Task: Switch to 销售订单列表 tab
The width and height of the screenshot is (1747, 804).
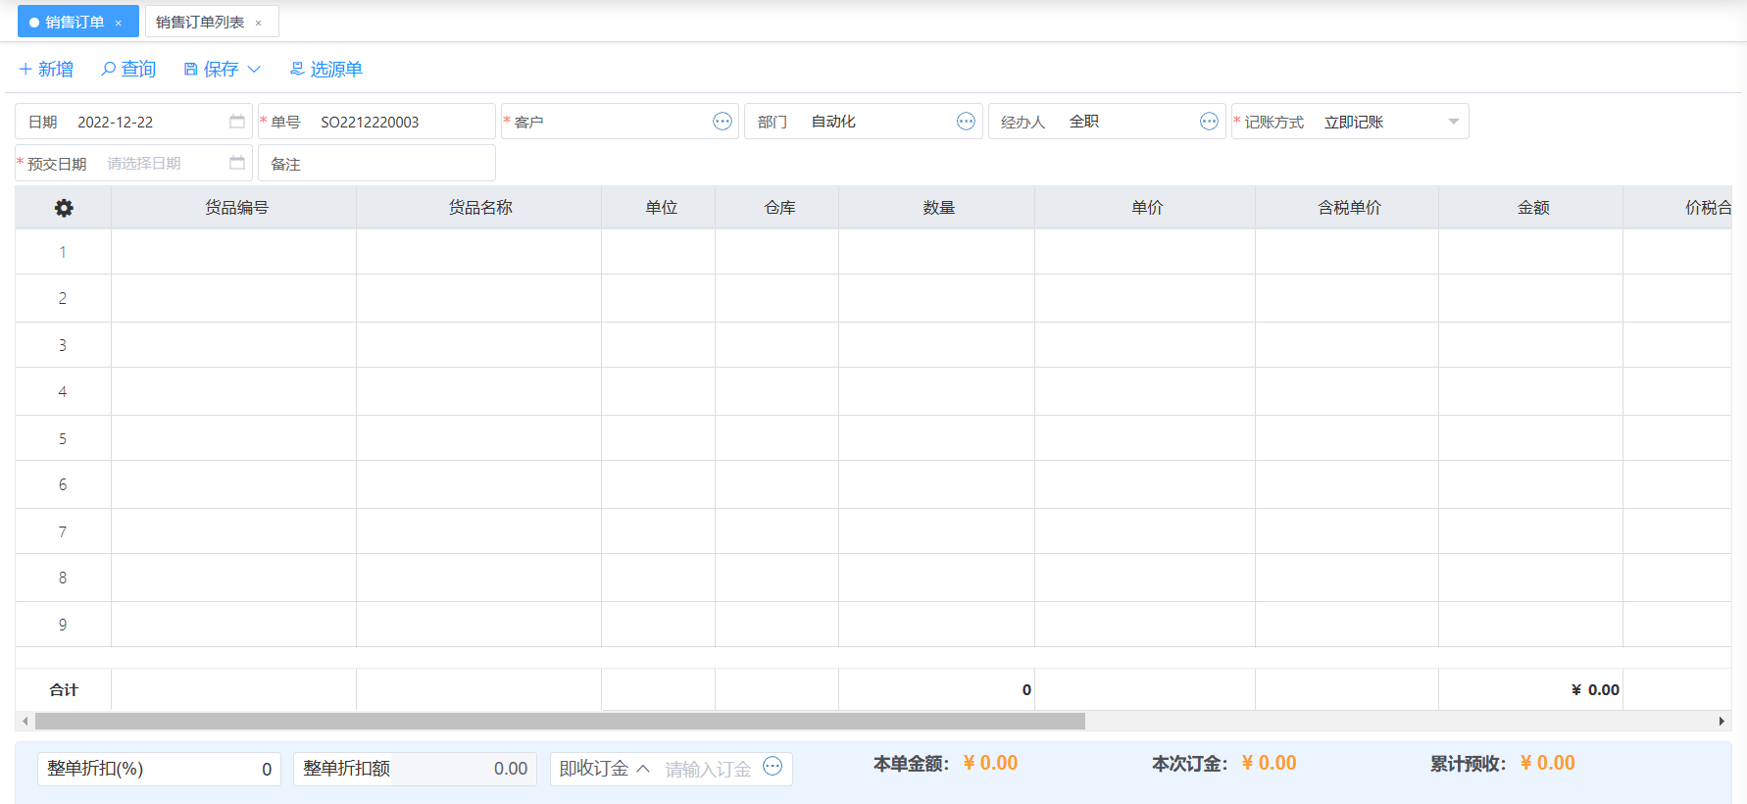Action: [200, 22]
